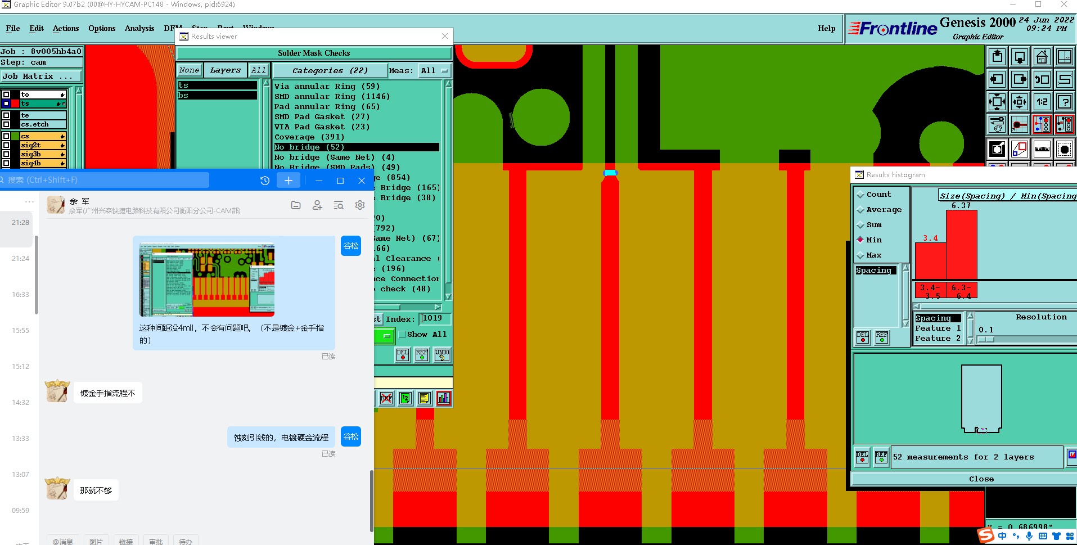The height and width of the screenshot is (545, 1077).
Task: Click the Layers button in Results viewer
Action: coord(225,70)
